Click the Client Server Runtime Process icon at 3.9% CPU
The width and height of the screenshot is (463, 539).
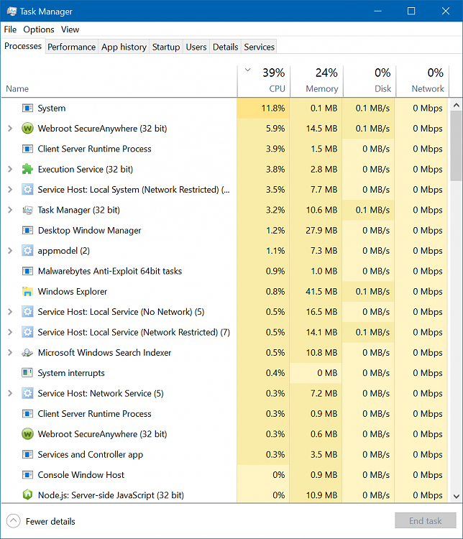pyautogui.click(x=27, y=149)
